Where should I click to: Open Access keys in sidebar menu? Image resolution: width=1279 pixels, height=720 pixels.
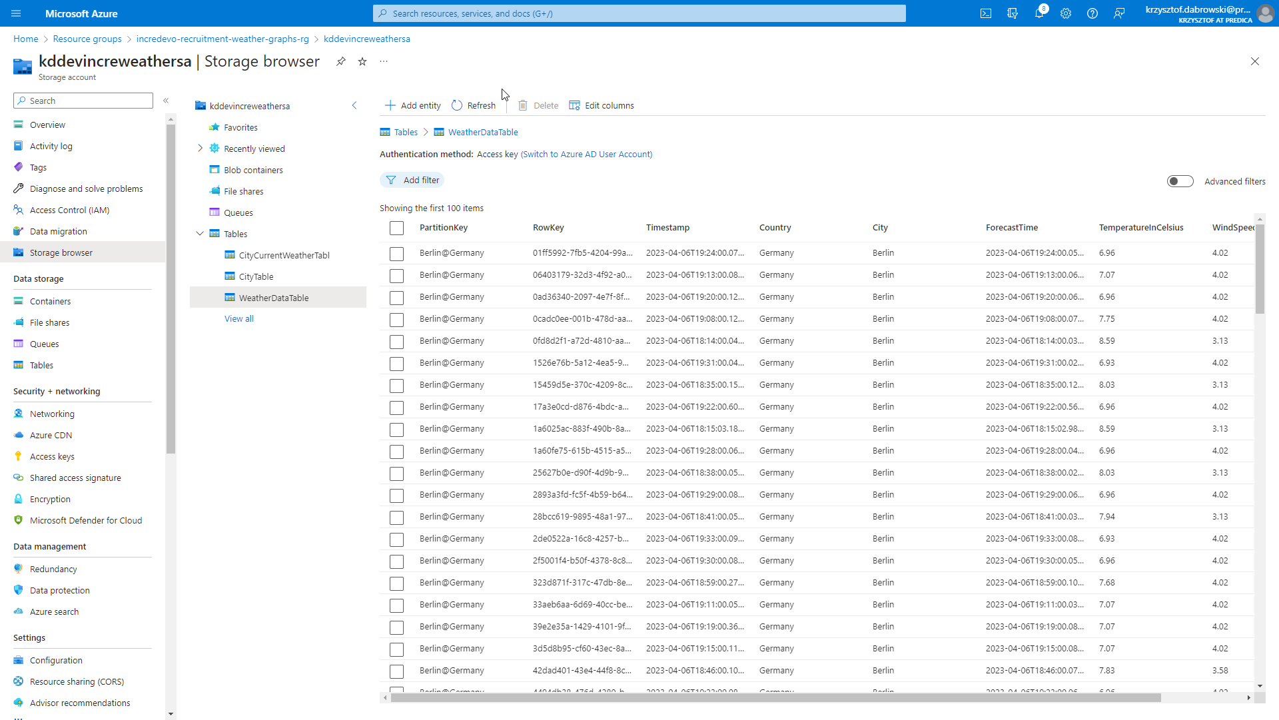click(52, 456)
